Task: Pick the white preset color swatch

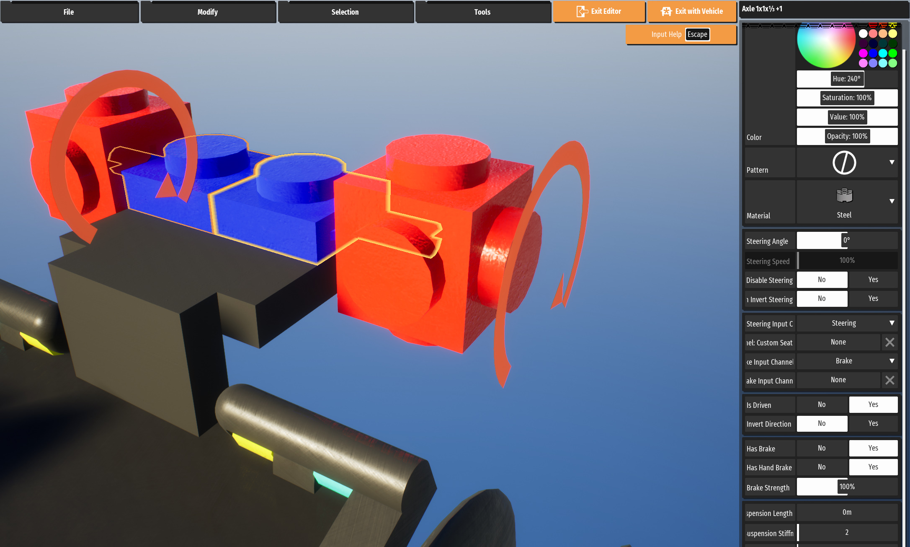Action: [x=863, y=34]
